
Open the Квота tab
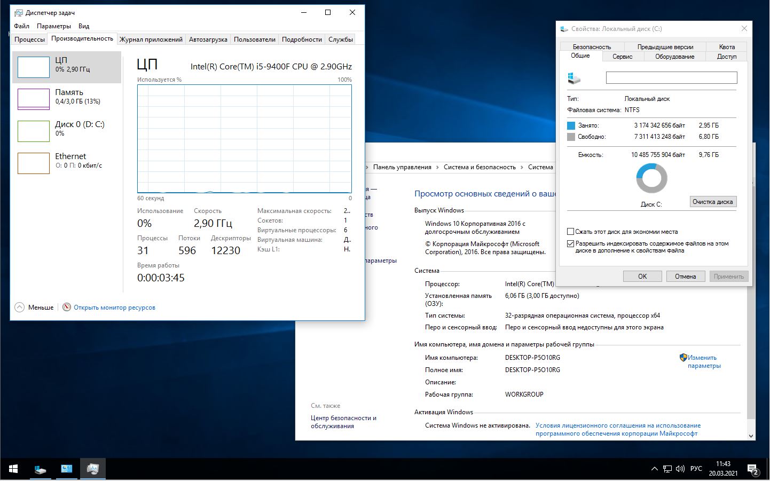click(727, 46)
